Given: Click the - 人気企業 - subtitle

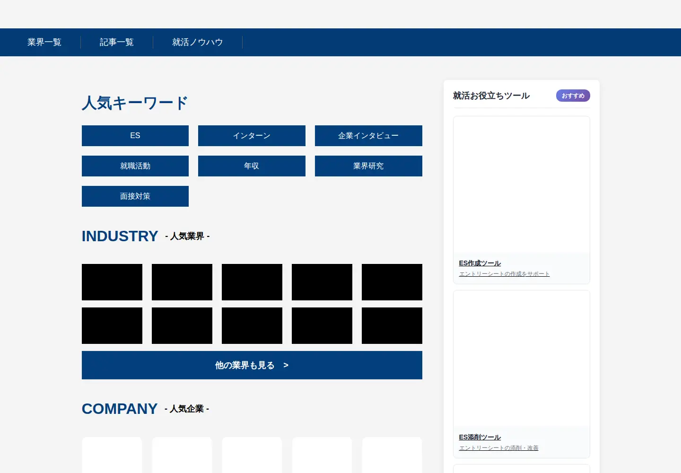Looking at the screenshot, I should [187, 409].
